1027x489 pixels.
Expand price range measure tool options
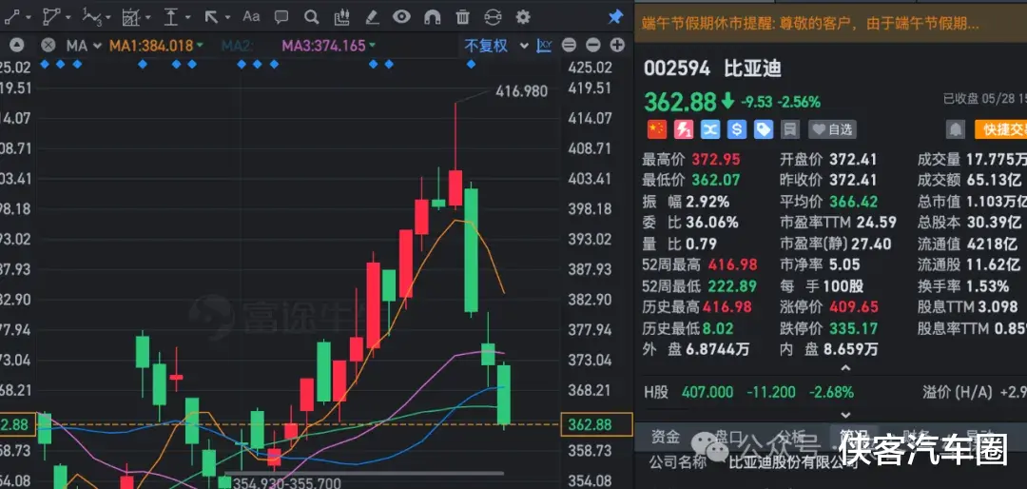click(x=188, y=18)
